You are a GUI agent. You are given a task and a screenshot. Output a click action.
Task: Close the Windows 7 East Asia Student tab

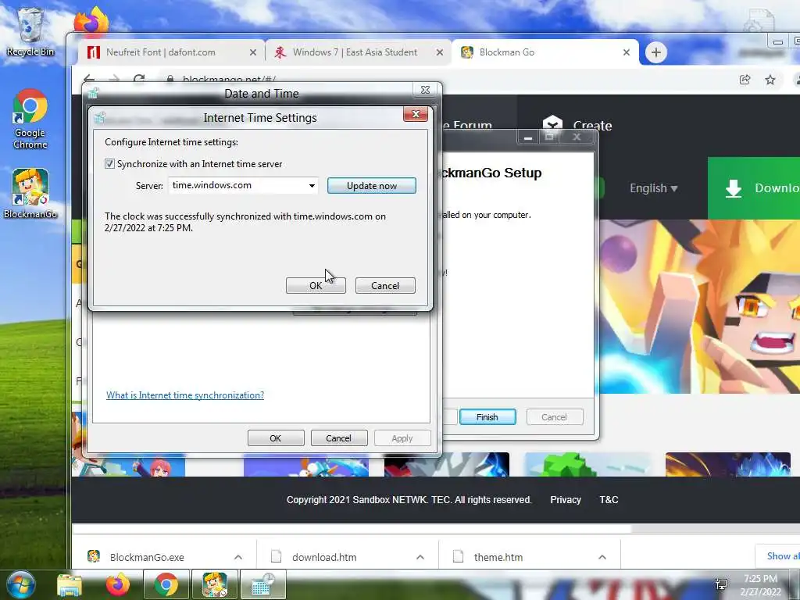point(439,52)
